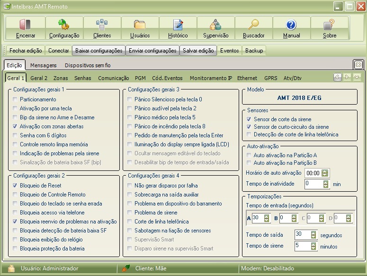Enable the Particionamento checkbox
Viewport: 367px width, 276px height.
tap(15, 99)
